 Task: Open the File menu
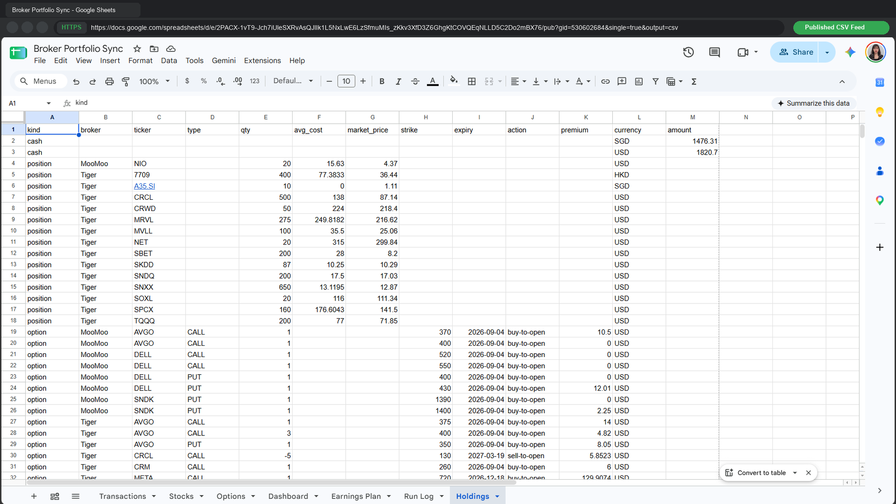click(40, 61)
